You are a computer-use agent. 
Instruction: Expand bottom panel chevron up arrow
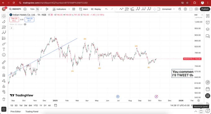coord(196,111)
